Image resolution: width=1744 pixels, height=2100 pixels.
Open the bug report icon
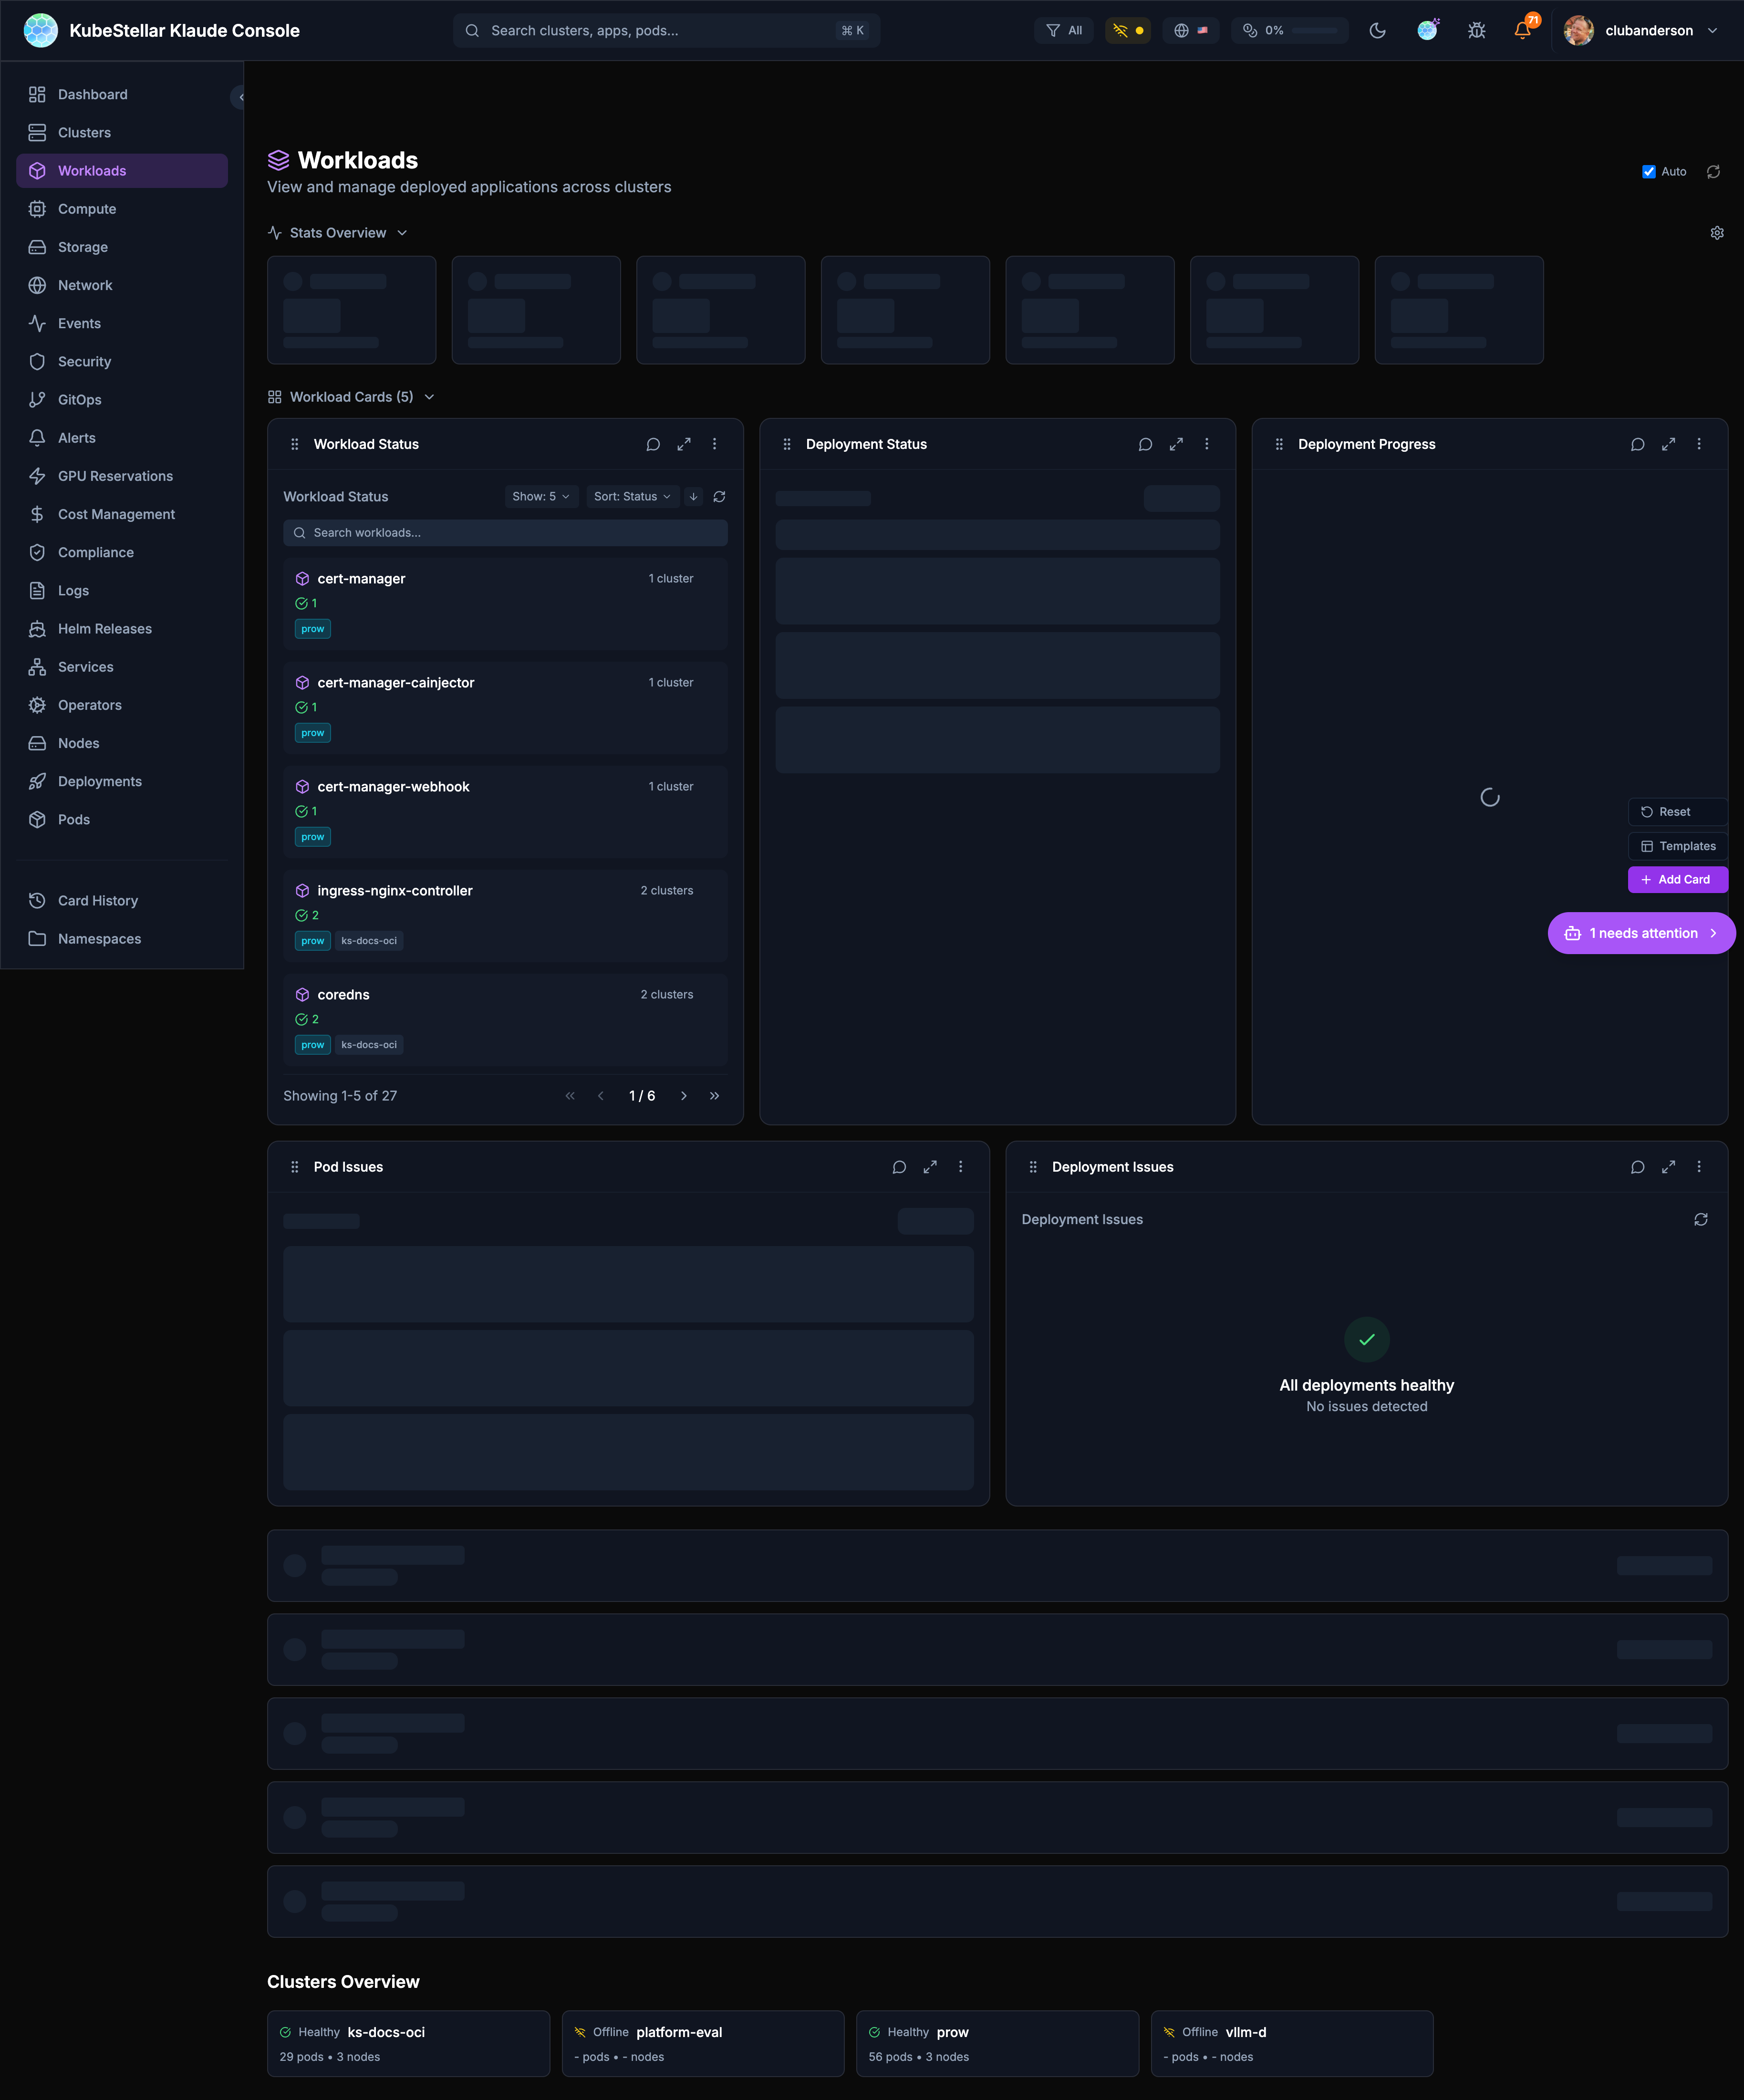1476,31
